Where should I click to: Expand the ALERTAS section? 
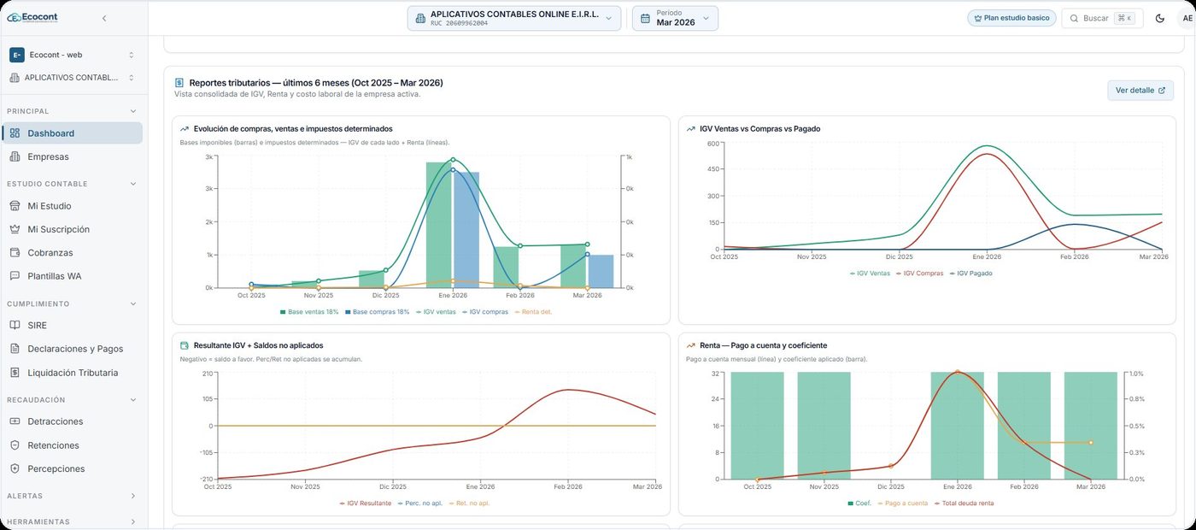[132, 496]
